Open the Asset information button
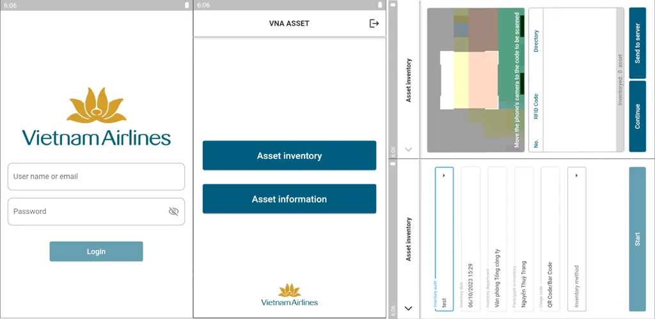Screen dimensions: 655x319 click(x=290, y=199)
